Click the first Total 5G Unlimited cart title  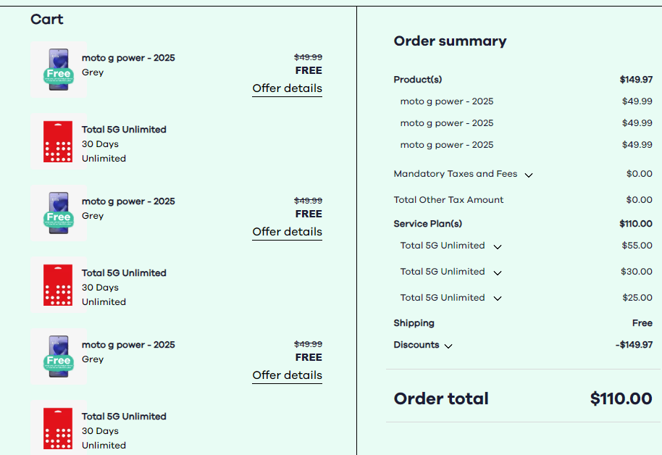pos(124,130)
